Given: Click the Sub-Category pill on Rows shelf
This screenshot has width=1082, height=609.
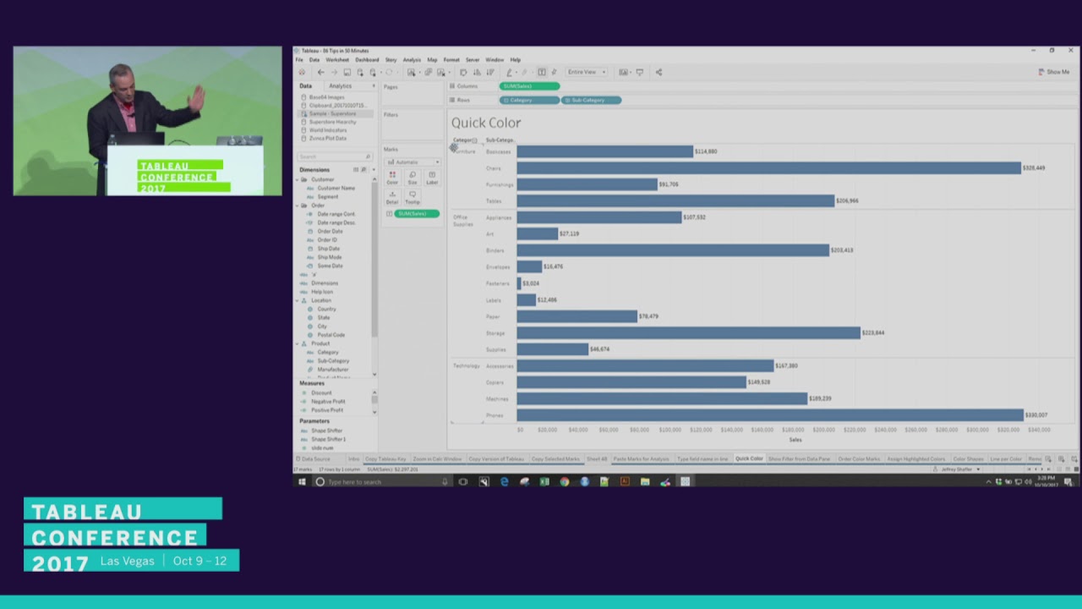Looking at the screenshot, I should pos(592,100).
